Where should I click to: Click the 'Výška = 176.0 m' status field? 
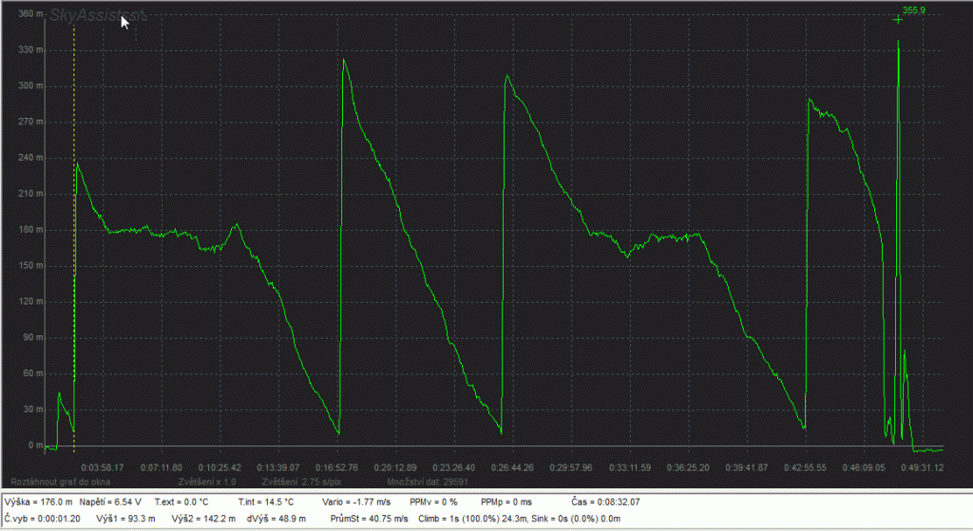point(39,502)
